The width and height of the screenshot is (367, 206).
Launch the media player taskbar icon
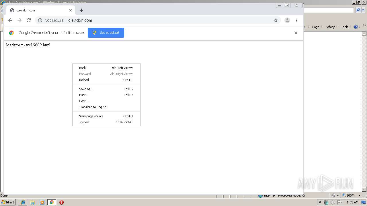tap(42, 202)
